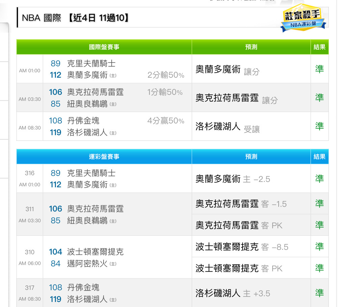This screenshot has height=307, width=341.
Task: Click the blue 運彩盤賽事 column header
Action: point(104,157)
